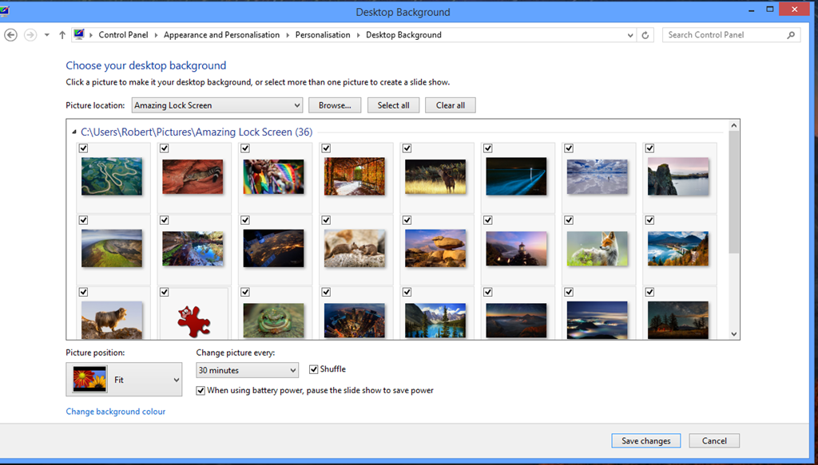Click the Control Panel monitor icon in the address bar
Image resolution: width=818 pixels, height=465 pixels.
[x=79, y=35]
